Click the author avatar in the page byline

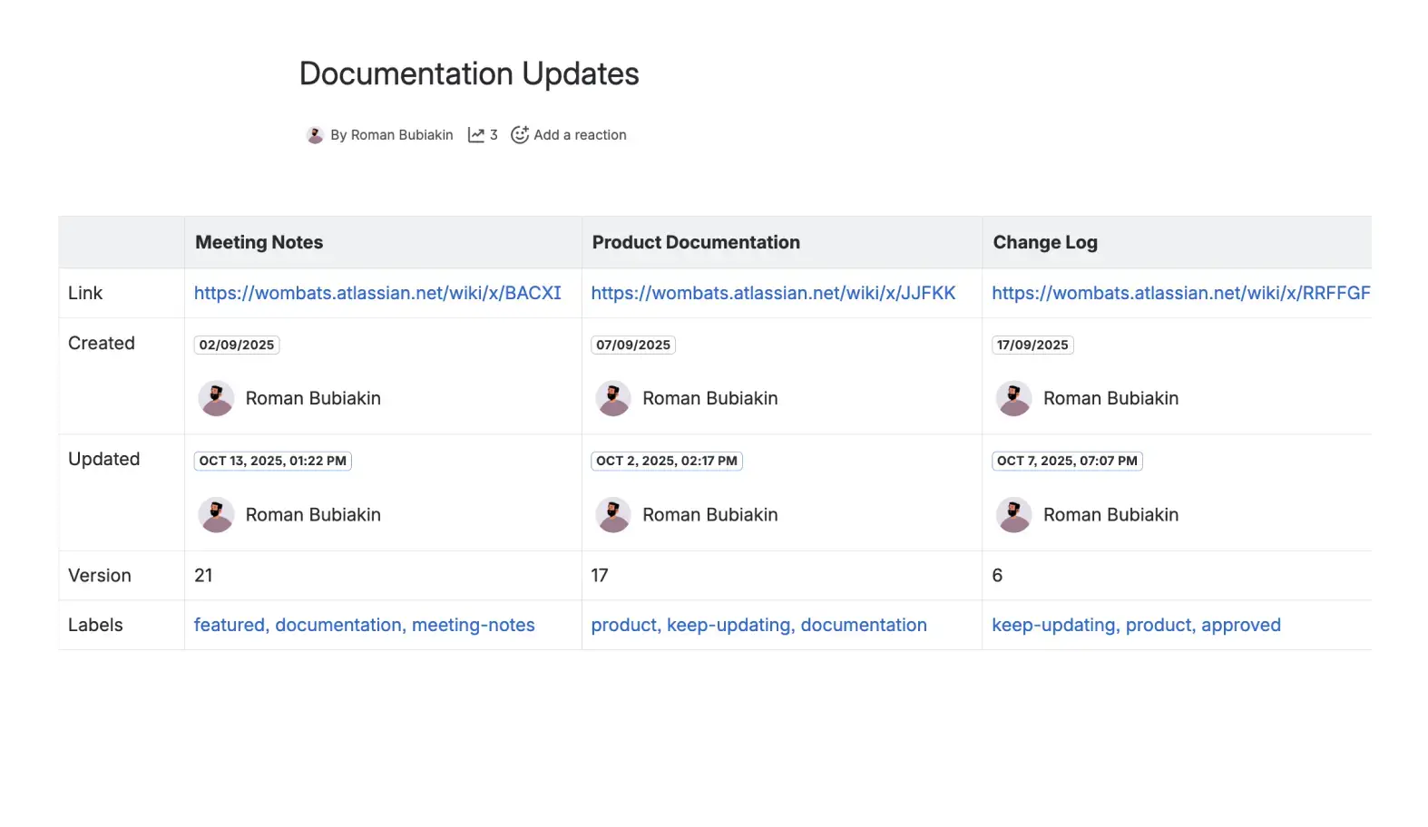(x=315, y=135)
